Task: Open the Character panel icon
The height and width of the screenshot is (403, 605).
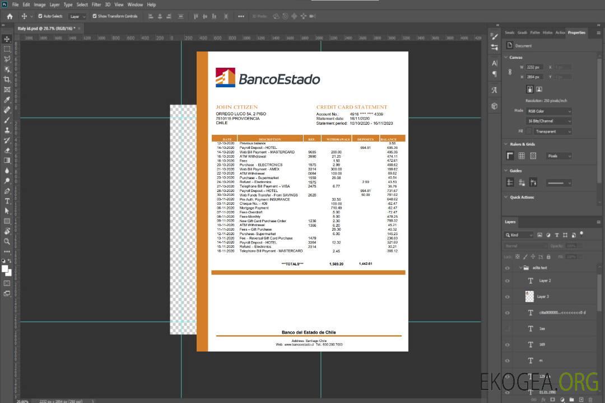Action: 494,63
